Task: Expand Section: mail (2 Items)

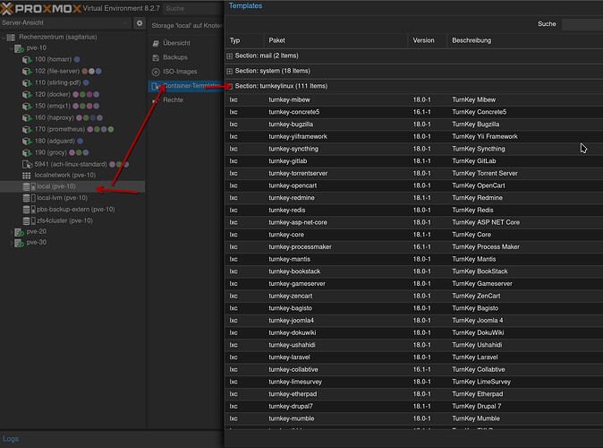Action: [x=229, y=56]
